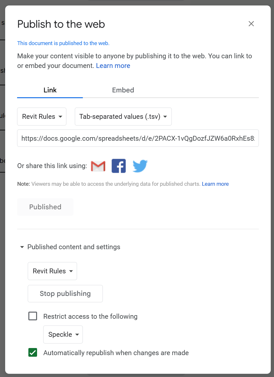The width and height of the screenshot is (274, 377).
Task: Click the Restrict access to the following label
Action: pyautogui.click(x=90, y=316)
